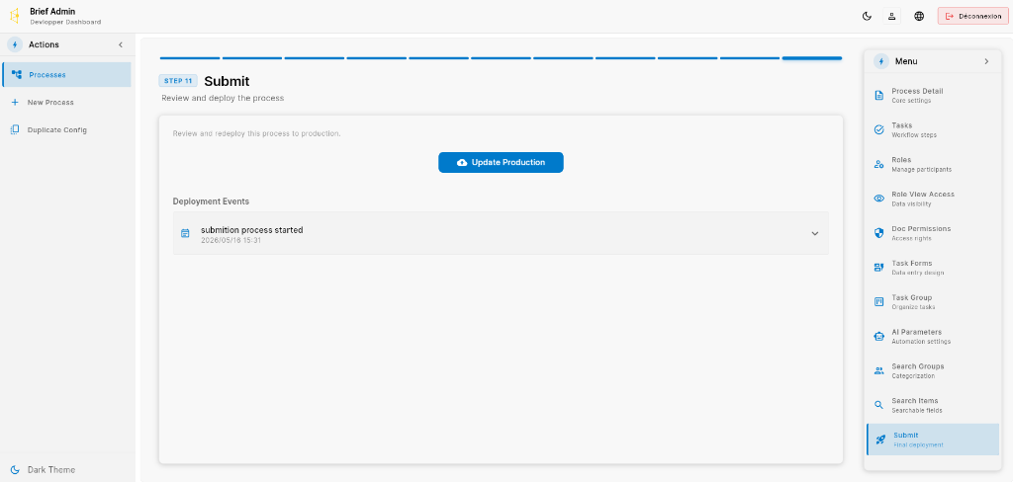Screen dimensions: 1013x482
Task: Collapse the Actions sidebar chevron
Action: click(120, 44)
